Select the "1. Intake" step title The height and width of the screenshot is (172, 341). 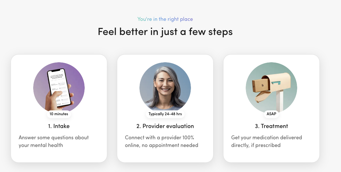[59, 126]
